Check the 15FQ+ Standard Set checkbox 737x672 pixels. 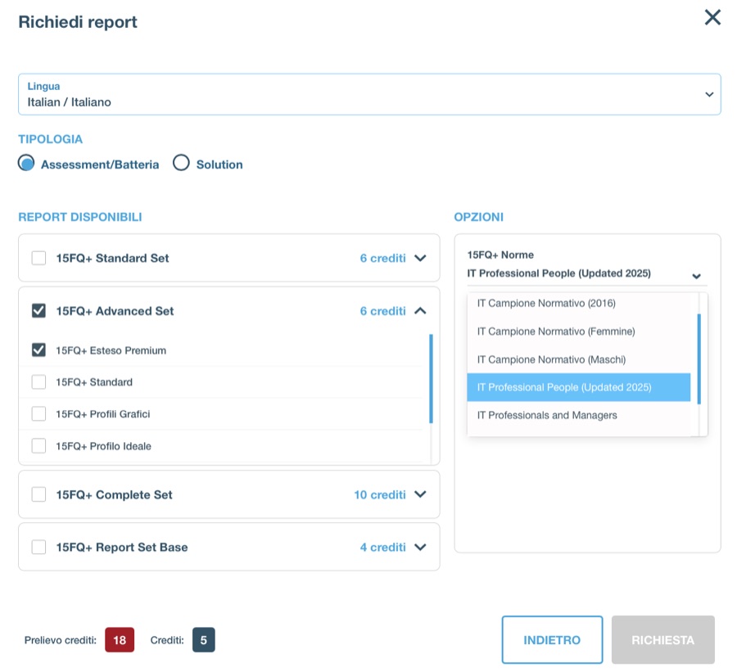pyautogui.click(x=38, y=258)
